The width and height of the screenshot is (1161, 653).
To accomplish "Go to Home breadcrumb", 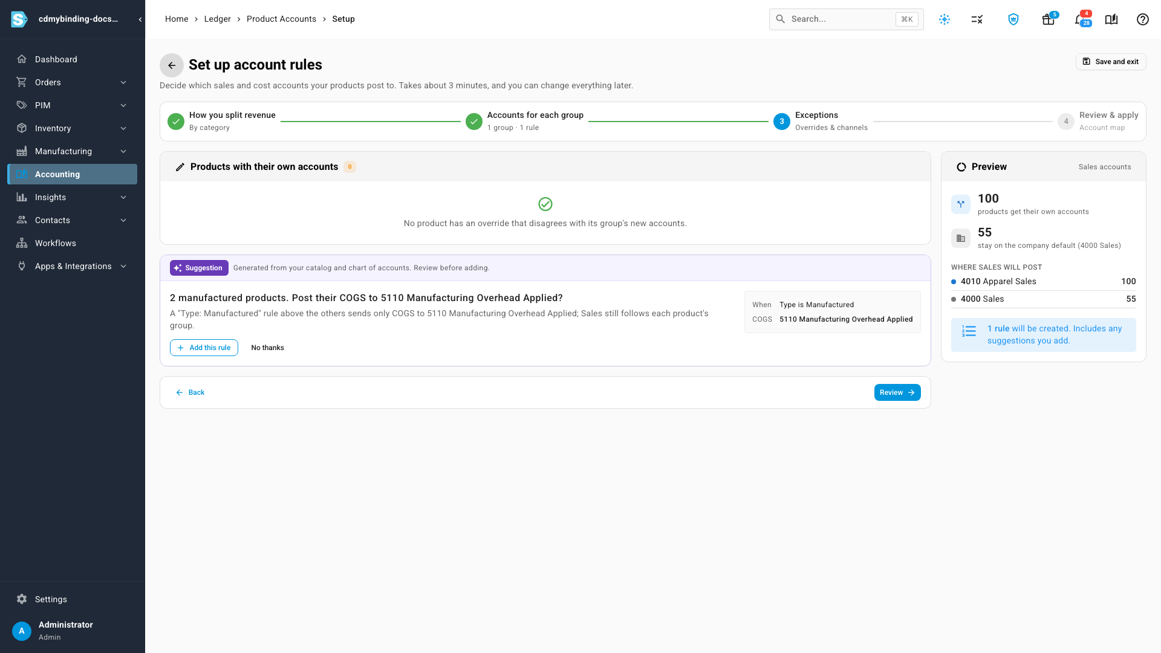I will pos(177,19).
